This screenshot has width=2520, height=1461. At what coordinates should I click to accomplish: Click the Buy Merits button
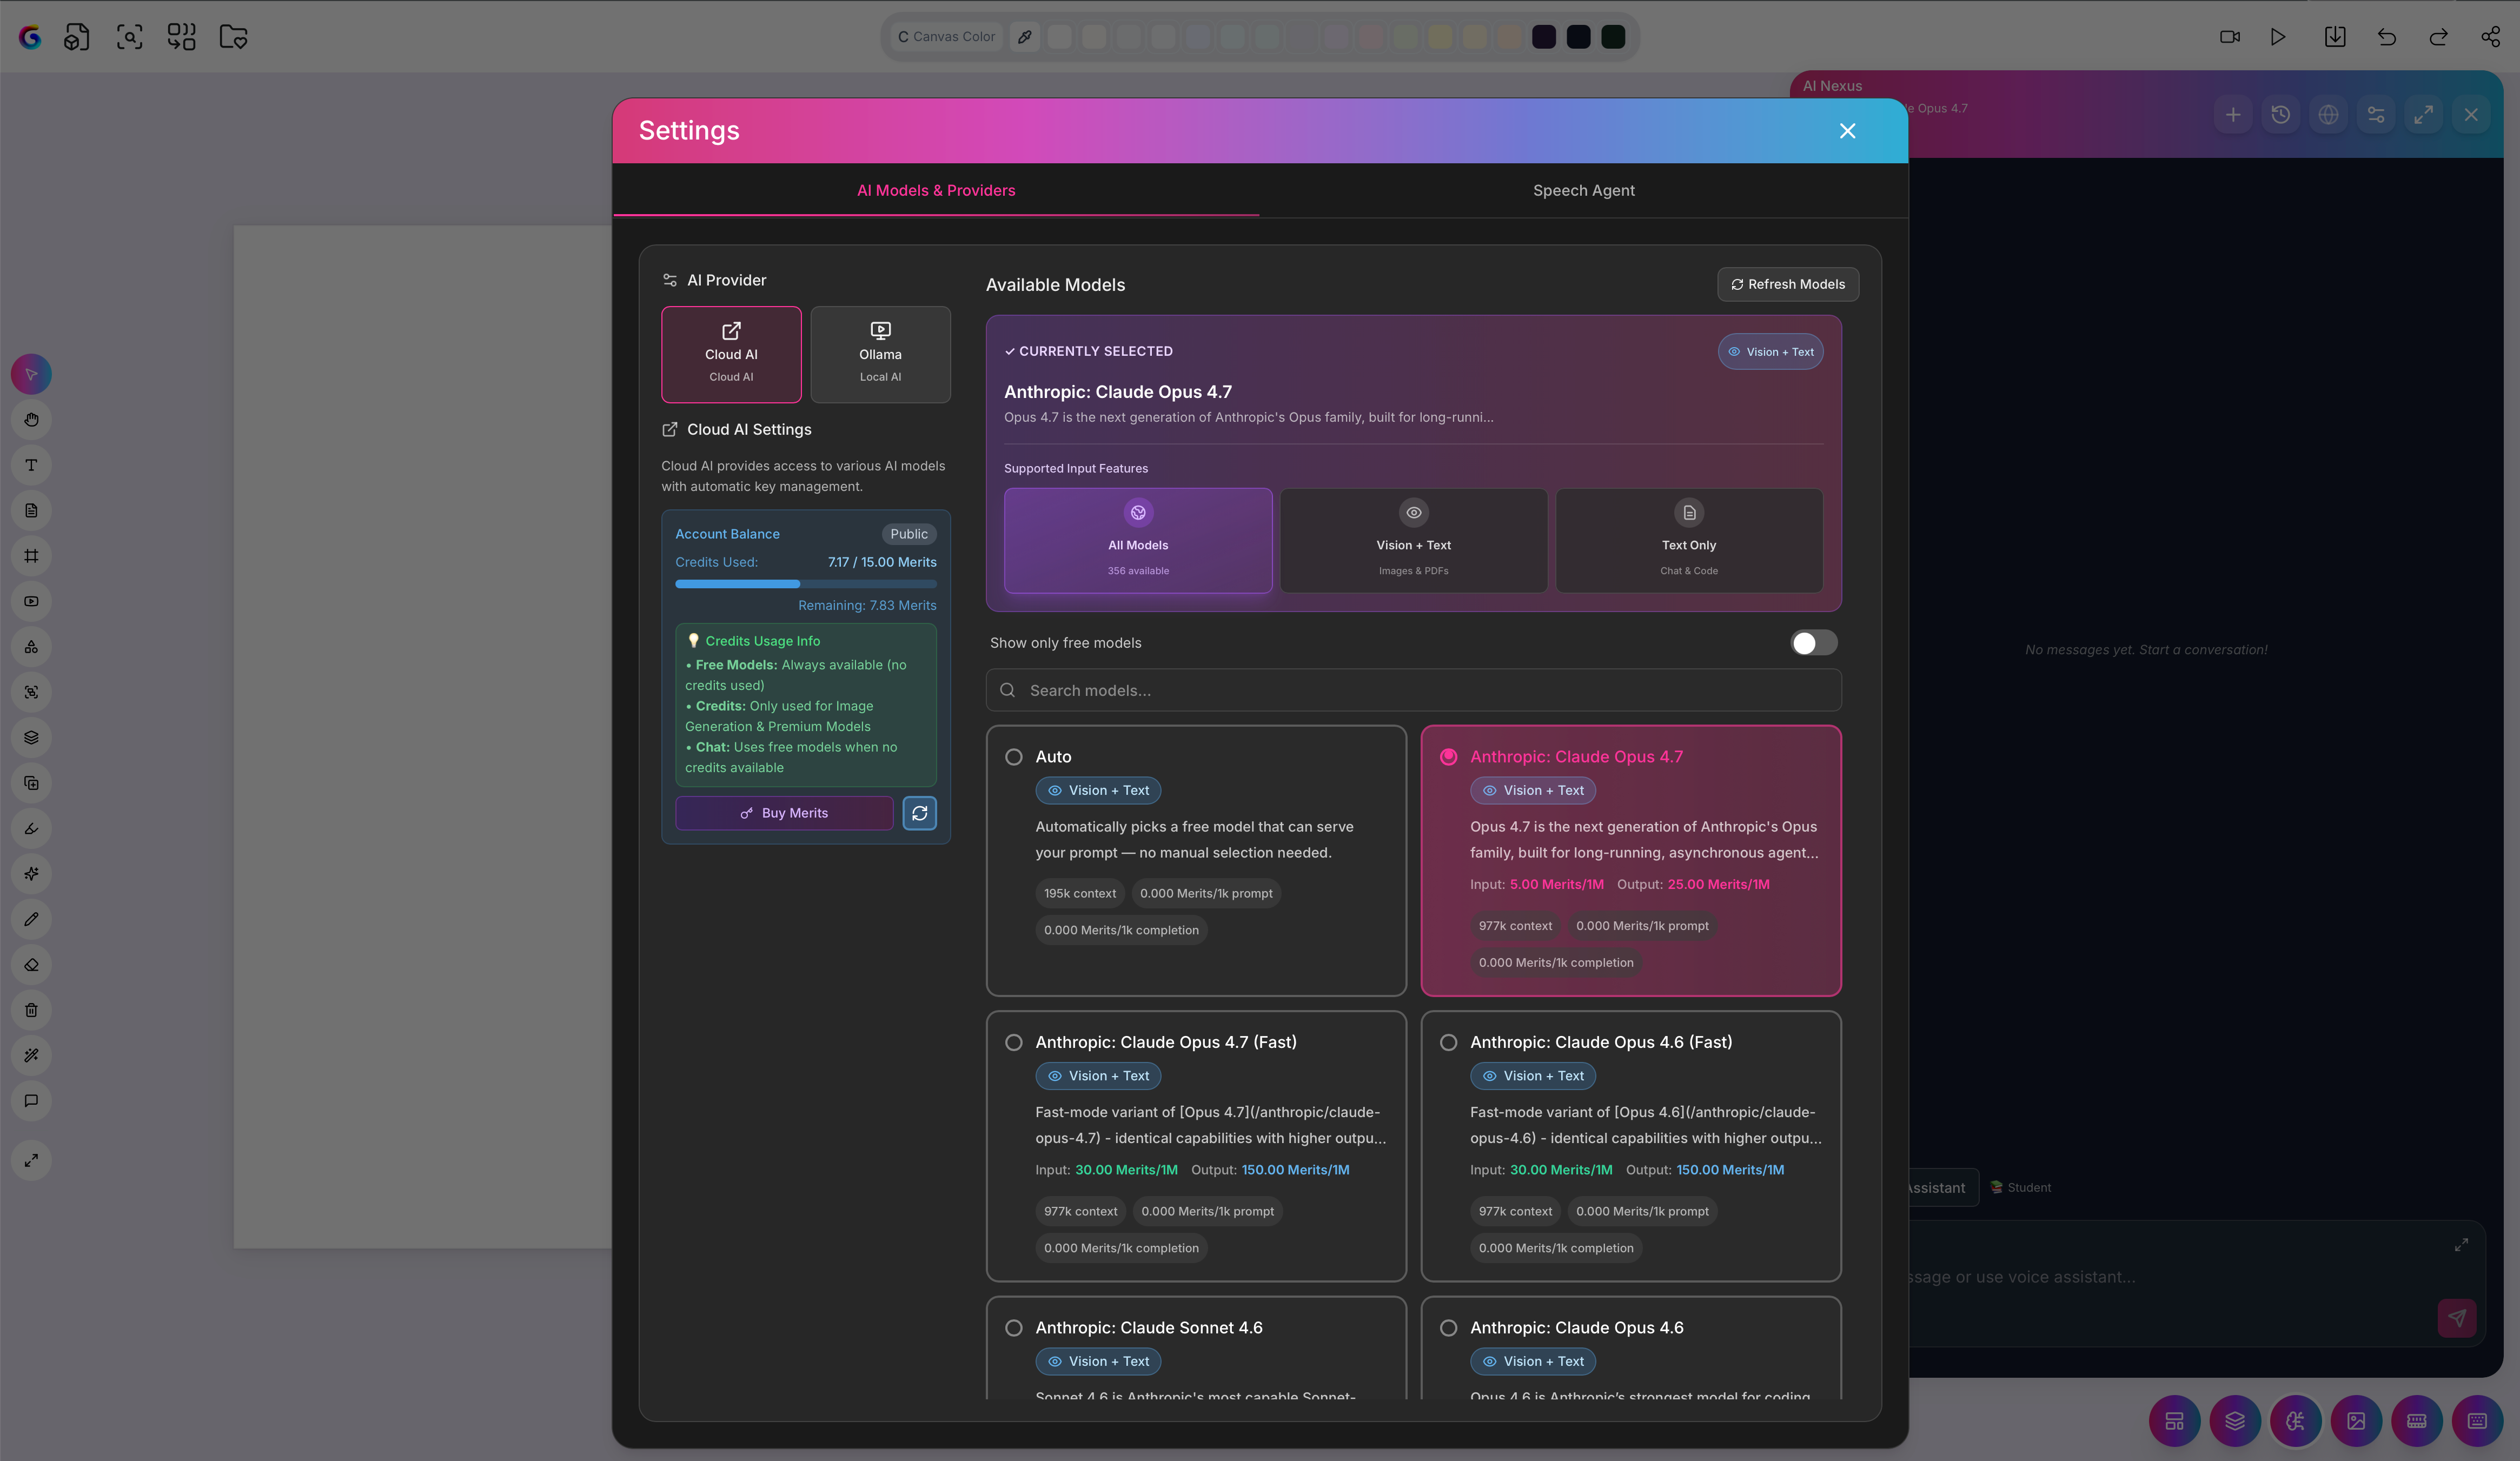(x=784, y=813)
